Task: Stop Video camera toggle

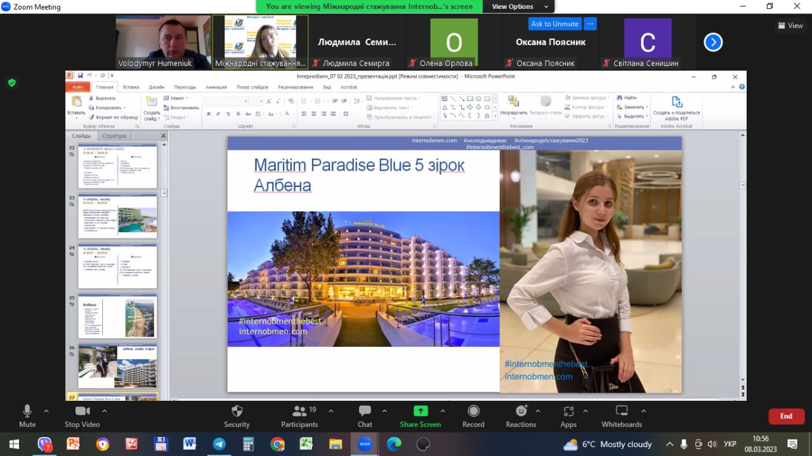Action: [82, 411]
